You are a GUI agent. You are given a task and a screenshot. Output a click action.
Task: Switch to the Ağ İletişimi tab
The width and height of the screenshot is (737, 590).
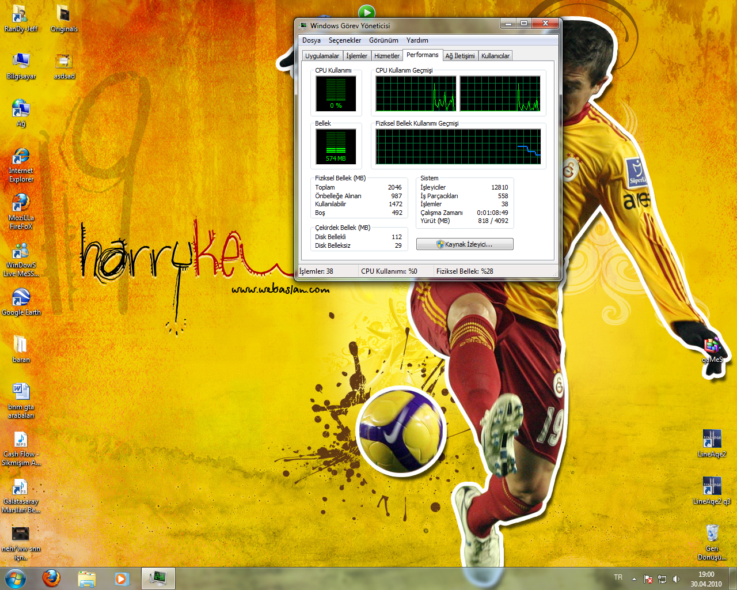[460, 56]
